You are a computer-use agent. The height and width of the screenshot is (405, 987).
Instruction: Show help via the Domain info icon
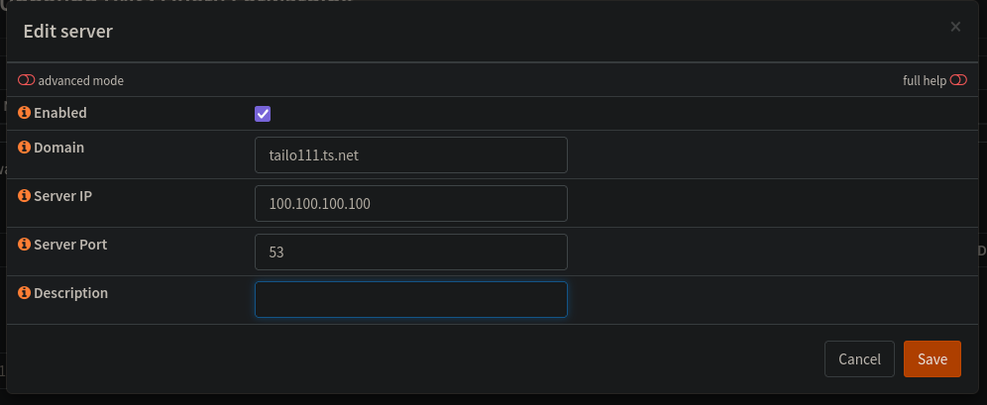pyautogui.click(x=25, y=148)
